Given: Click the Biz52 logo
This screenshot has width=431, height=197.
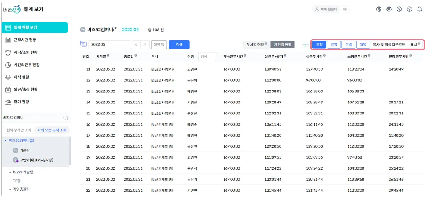Looking at the screenshot, I should tap(12, 9).
